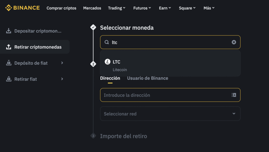Open the address book icon in address field
Screen dimensions: 269x152
coord(234,95)
